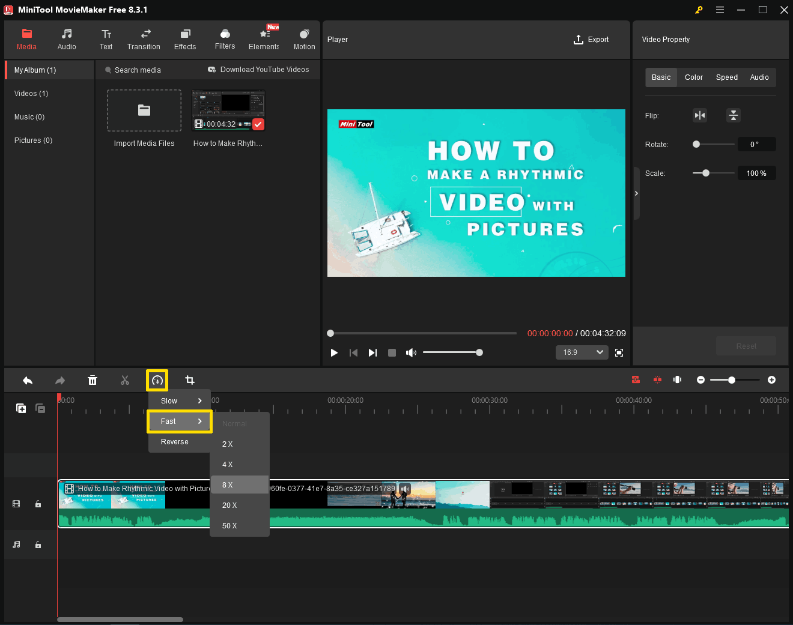The width and height of the screenshot is (793, 625).
Task: Mute the player volume
Action: click(x=411, y=352)
